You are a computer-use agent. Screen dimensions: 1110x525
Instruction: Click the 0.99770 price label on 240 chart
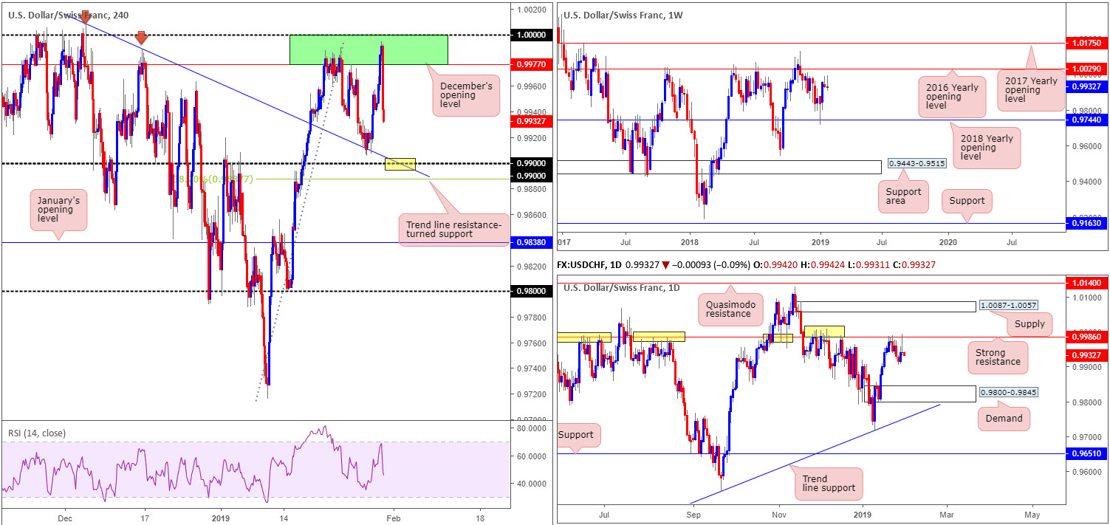tap(531, 64)
